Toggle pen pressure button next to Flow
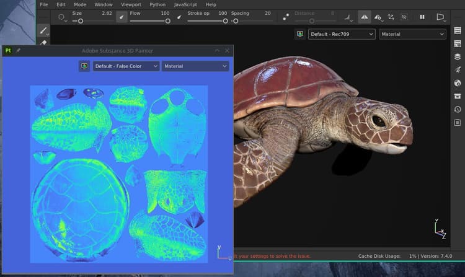465x277 pixels. click(x=179, y=17)
